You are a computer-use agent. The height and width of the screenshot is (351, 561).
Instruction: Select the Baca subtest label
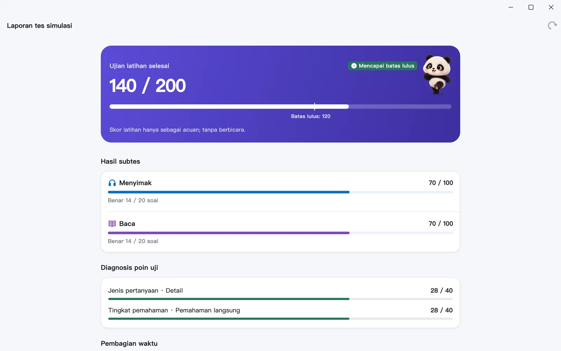(x=127, y=224)
